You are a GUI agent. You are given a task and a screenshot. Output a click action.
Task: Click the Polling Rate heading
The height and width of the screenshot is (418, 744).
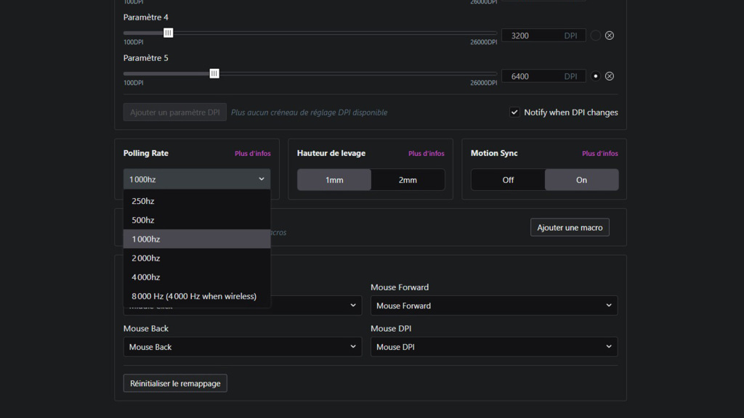pos(145,153)
